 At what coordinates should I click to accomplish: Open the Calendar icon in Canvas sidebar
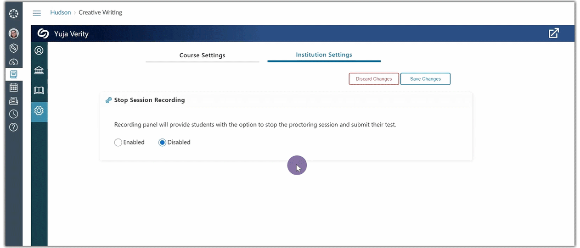pyautogui.click(x=14, y=88)
